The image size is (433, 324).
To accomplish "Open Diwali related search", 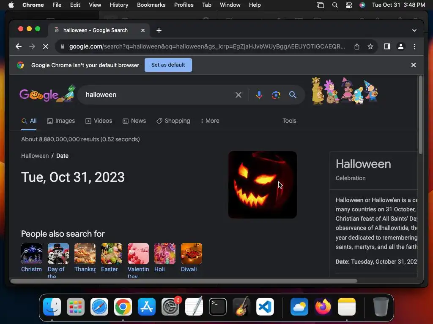I will pyautogui.click(x=192, y=258).
